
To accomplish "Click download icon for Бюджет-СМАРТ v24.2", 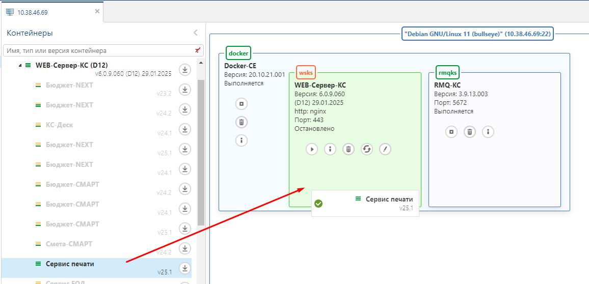I will pos(185,189).
